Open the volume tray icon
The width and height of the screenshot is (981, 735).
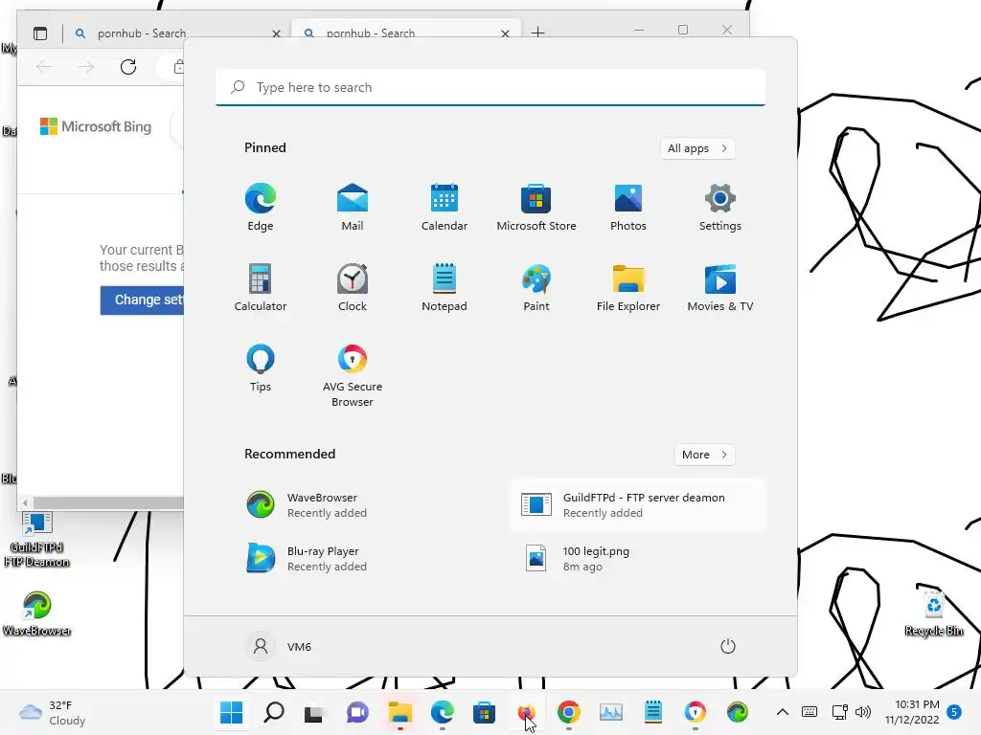[x=863, y=712]
